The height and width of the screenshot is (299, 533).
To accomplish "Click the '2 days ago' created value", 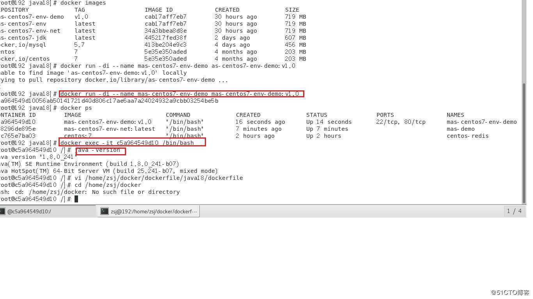I will 232,38.
